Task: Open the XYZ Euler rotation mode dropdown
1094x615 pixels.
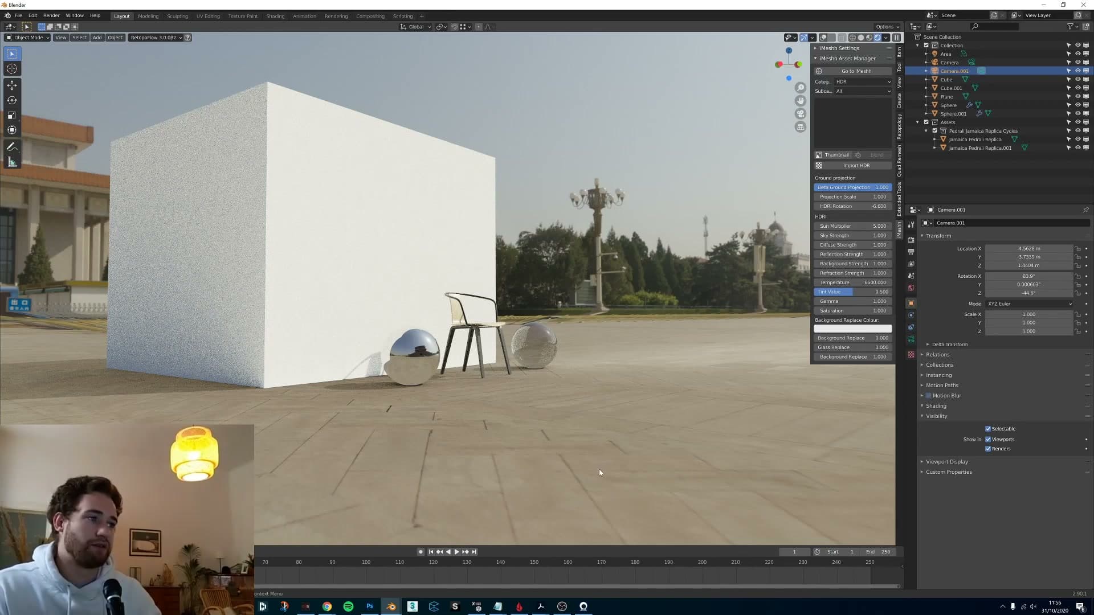Action: 1030,304
